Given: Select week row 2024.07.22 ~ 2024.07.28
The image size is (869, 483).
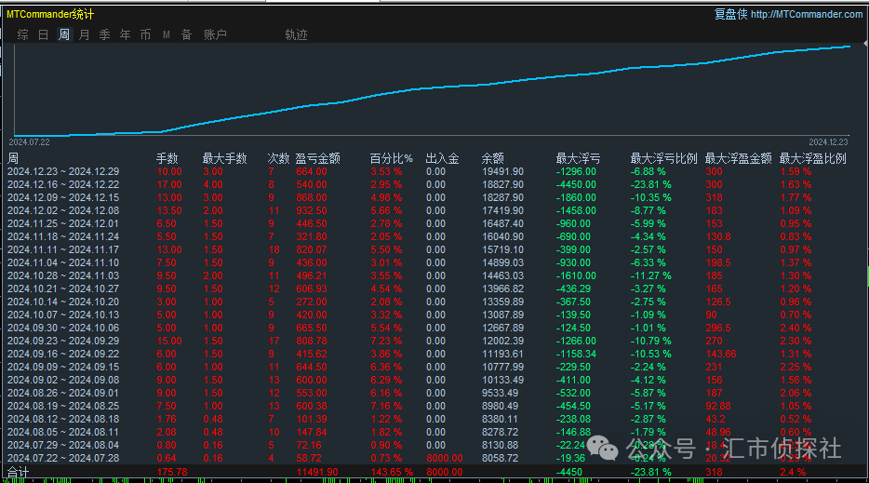Looking at the screenshot, I should [x=434, y=458].
